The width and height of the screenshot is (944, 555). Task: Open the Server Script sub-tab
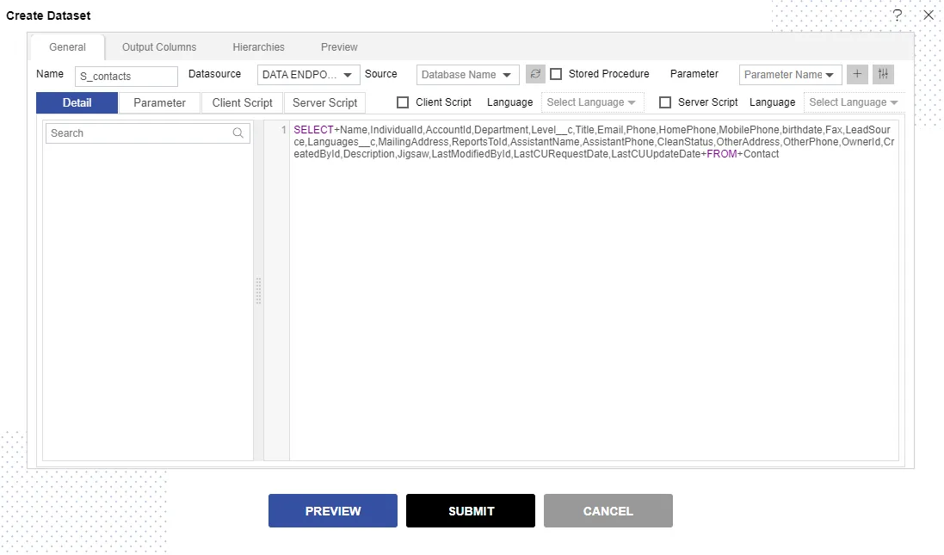pos(324,103)
